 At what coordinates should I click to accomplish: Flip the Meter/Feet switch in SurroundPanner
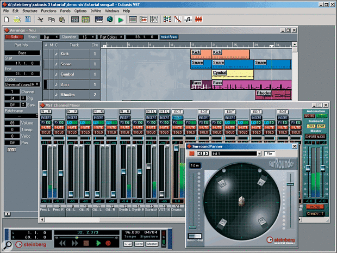tap(195, 236)
